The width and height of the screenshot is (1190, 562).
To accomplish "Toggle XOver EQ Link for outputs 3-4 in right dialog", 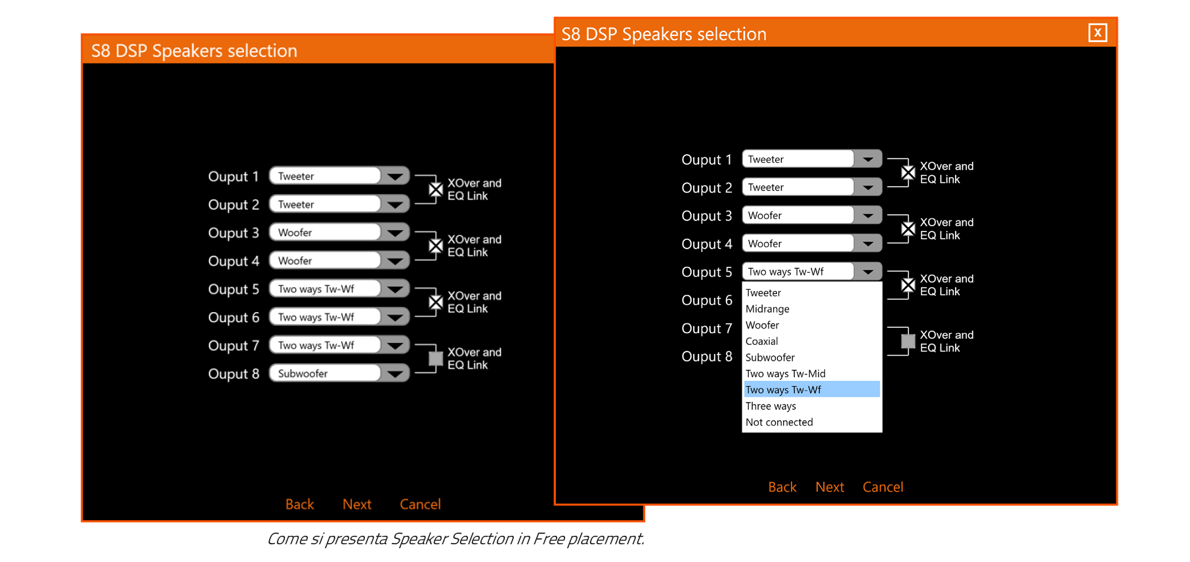I will click(908, 229).
